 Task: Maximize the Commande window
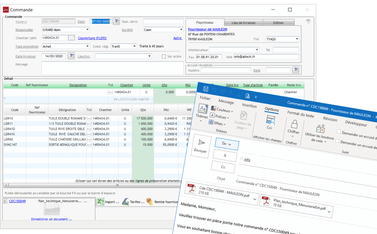pyautogui.click(x=290, y=10)
